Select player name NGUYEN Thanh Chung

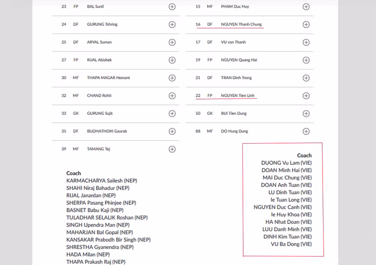pyautogui.click(x=241, y=25)
